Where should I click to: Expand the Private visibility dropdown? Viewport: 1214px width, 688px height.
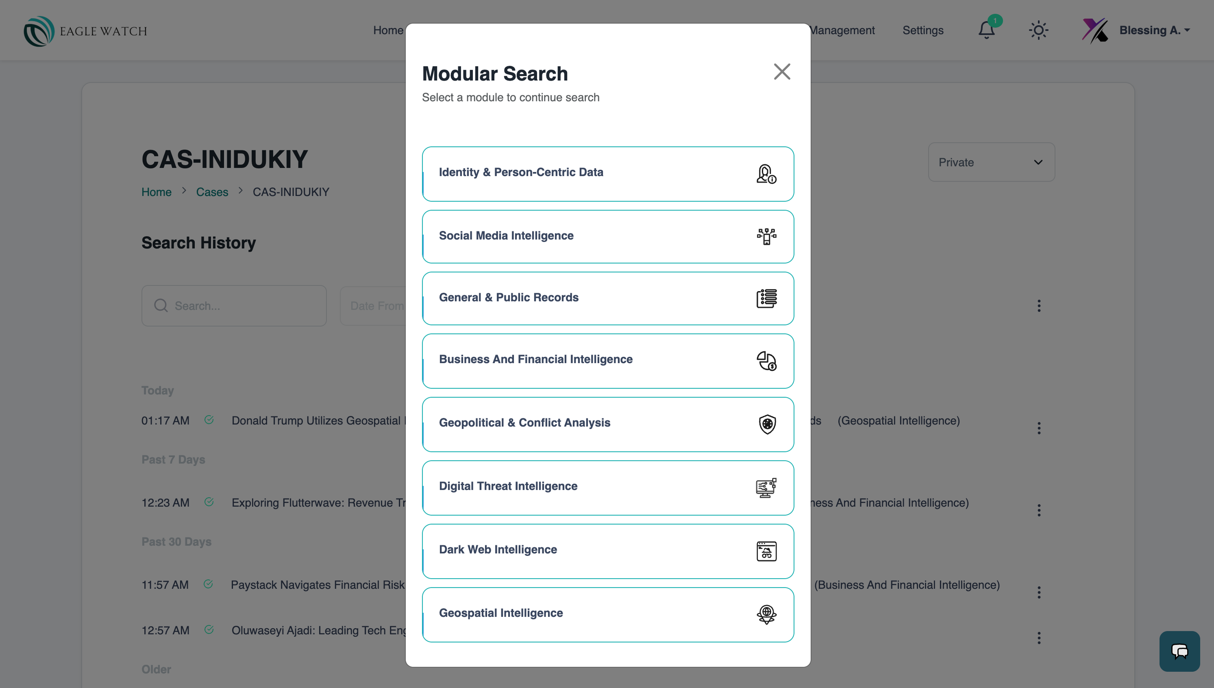(x=990, y=162)
